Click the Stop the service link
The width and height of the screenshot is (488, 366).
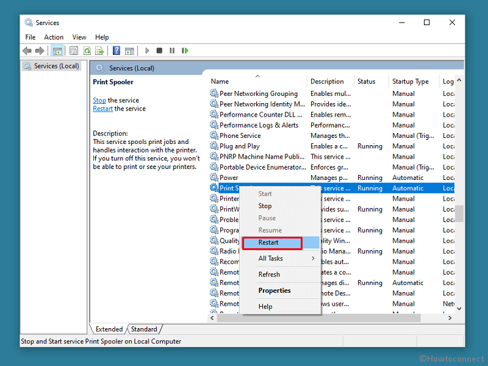pos(99,100)
